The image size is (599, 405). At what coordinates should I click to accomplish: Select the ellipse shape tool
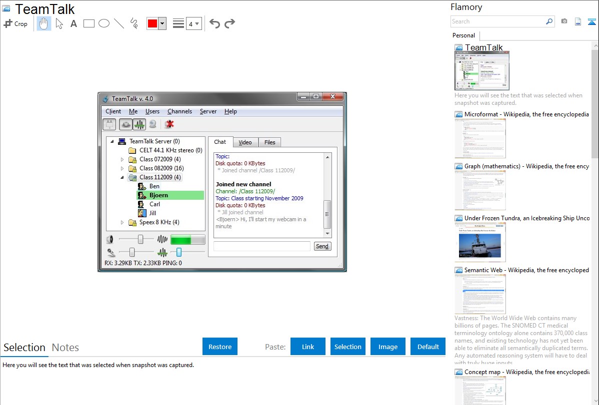coord(104,23)
